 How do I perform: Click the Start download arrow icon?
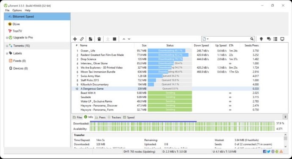107,39
